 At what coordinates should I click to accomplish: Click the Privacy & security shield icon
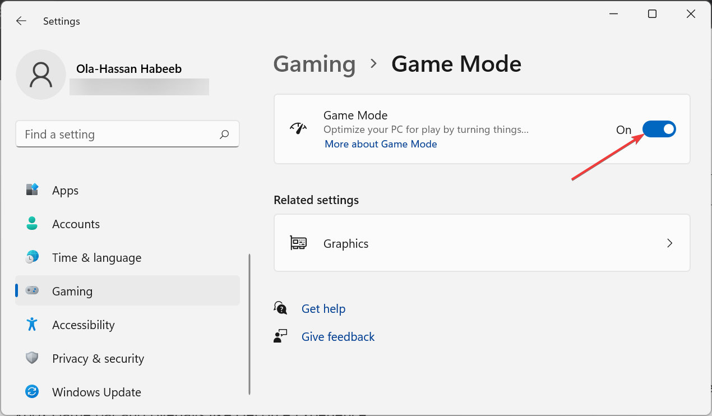click(x=32, y=358)
